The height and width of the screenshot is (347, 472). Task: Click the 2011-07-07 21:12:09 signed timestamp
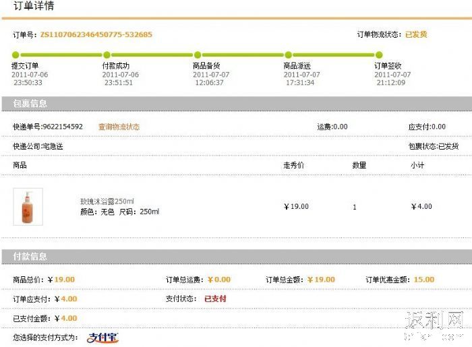click(392, 78)
